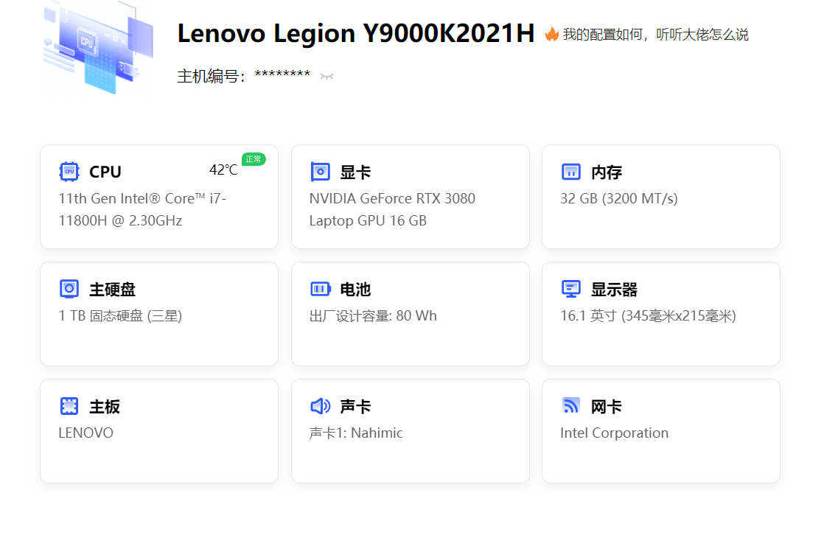Click the green 正常 status badge

tap(254, 159)
